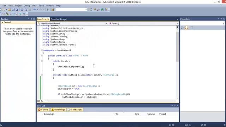Toggle Auto Hide pin on the Error List
This screenshot has height=127, width=226.
click(x=175, y=106)
